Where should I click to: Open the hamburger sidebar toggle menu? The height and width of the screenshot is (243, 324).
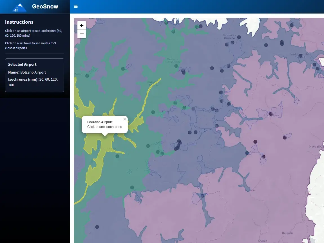(76, 6)
